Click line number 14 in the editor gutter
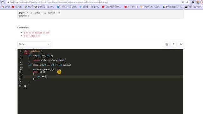 click(20, 81)
